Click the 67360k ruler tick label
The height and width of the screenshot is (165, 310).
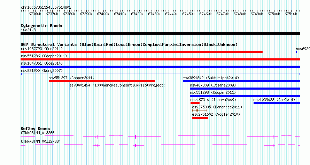click(x=35, y=14)
